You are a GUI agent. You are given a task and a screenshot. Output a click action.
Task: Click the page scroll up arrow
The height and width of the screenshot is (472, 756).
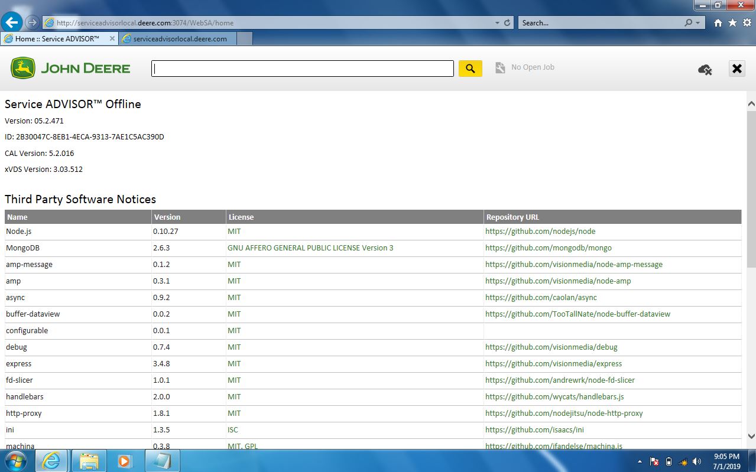751,104
